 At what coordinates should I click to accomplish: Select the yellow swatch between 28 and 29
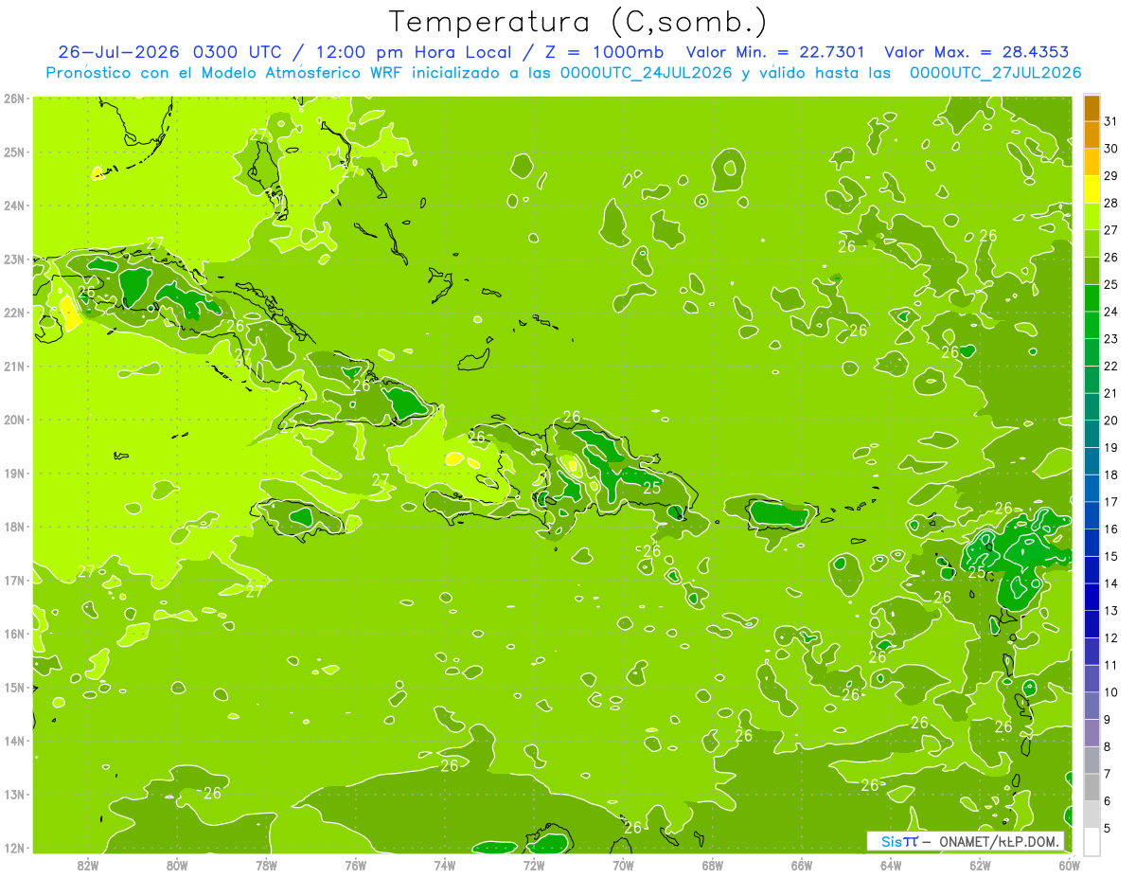point(1092,188)
